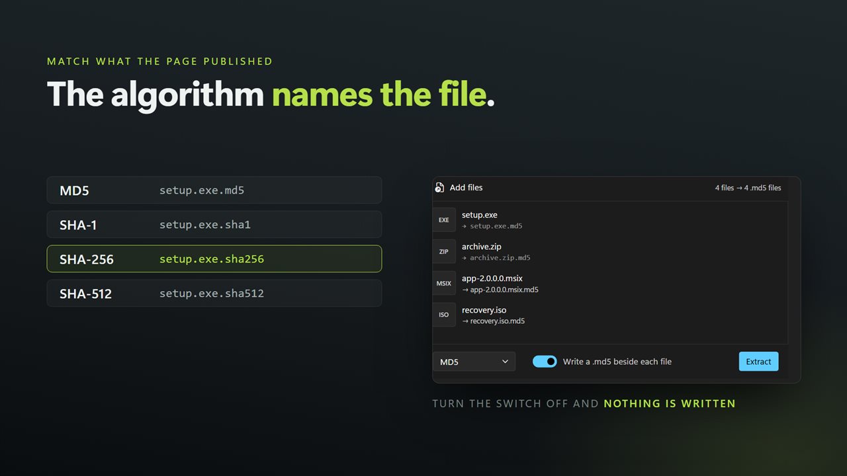The image size is (847, 476).
Task: Click the "TURN THE SWITCH OFF AND NOTHING IS WRITTEN" caption
Action: [x=584, y=403]
